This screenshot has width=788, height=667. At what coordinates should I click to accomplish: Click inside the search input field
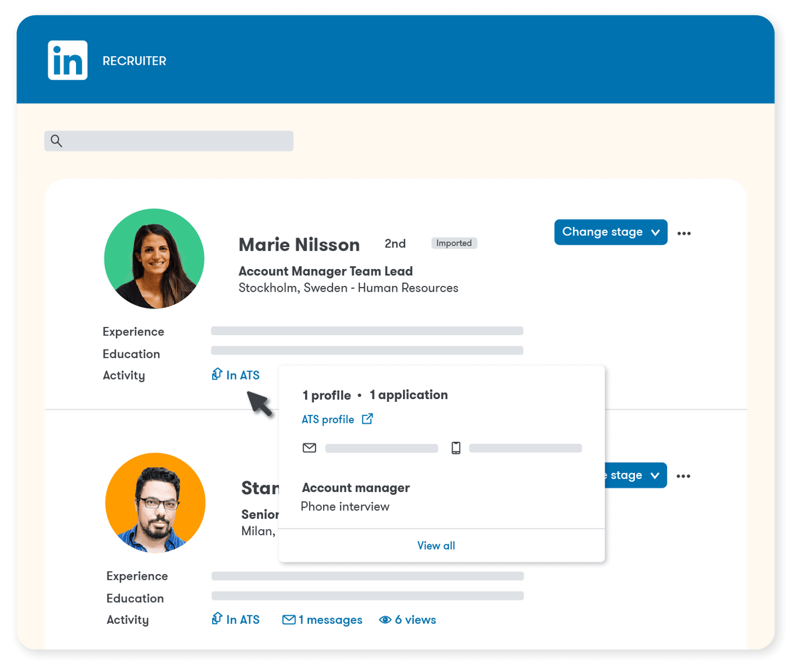coord(169,141)
